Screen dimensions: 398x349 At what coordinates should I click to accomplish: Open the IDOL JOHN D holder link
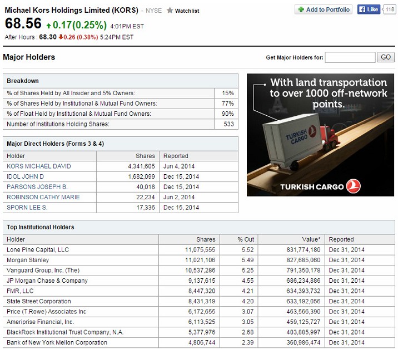tap(25, 176)
